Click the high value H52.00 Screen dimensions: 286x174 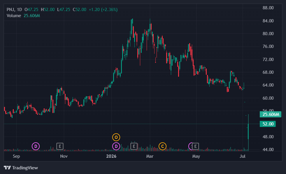pyautogui.click(x=48, y=10)
